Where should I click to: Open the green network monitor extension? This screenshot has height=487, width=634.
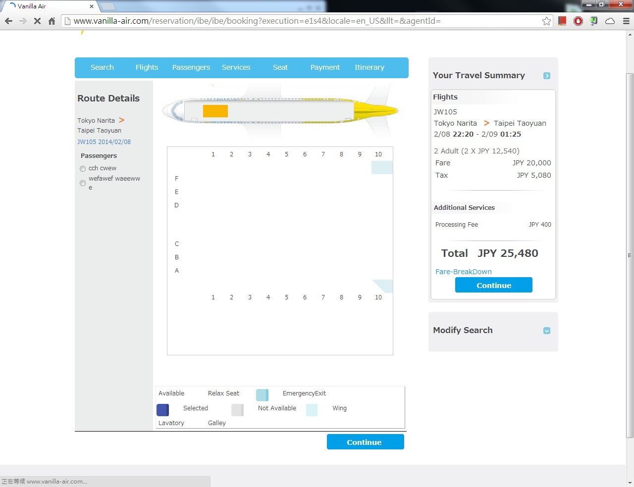594,21
